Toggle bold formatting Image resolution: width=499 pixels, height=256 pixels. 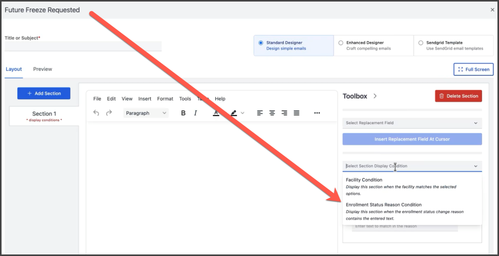tap(183, 113)
